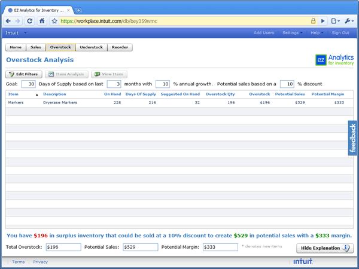Screen dimensions: 359x269
Task: Click the Item Analysis button
Action: (66, 74)
